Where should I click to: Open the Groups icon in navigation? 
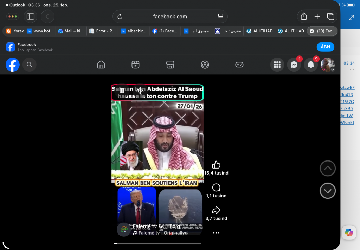(x=205, y=65)
